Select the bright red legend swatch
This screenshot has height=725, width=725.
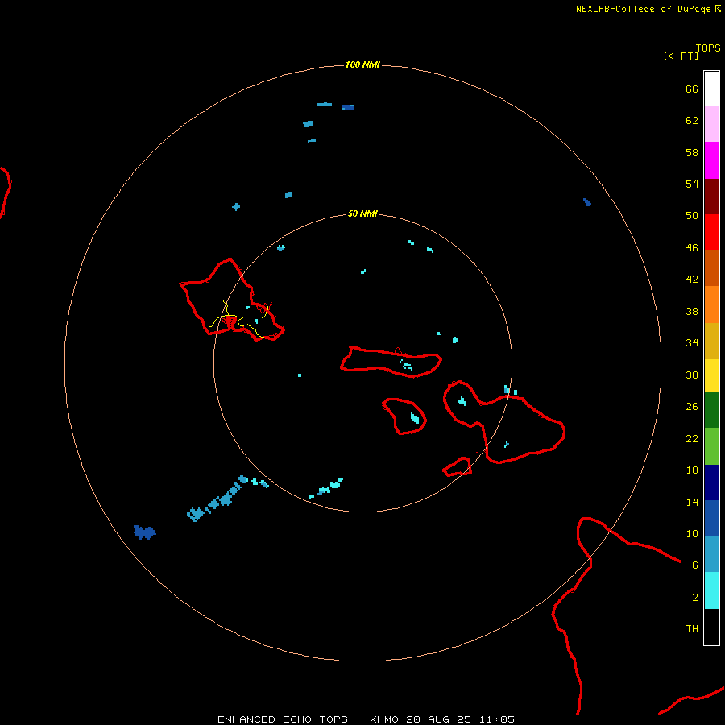711,232
